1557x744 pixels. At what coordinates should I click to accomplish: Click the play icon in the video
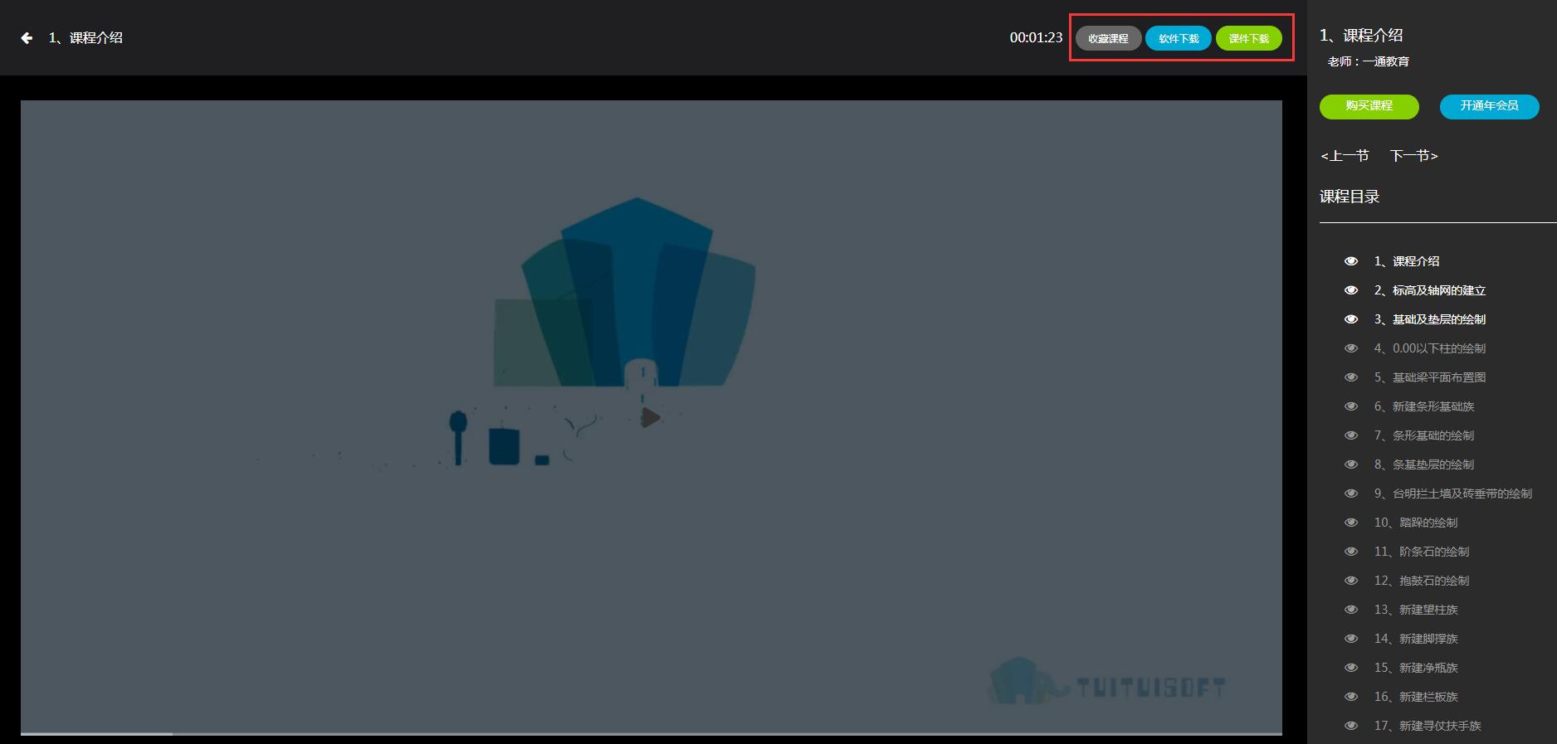651,418
